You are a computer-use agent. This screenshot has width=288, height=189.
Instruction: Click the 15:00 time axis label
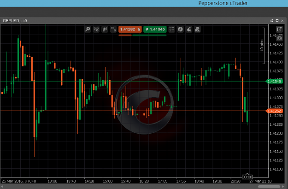point(108,181)
